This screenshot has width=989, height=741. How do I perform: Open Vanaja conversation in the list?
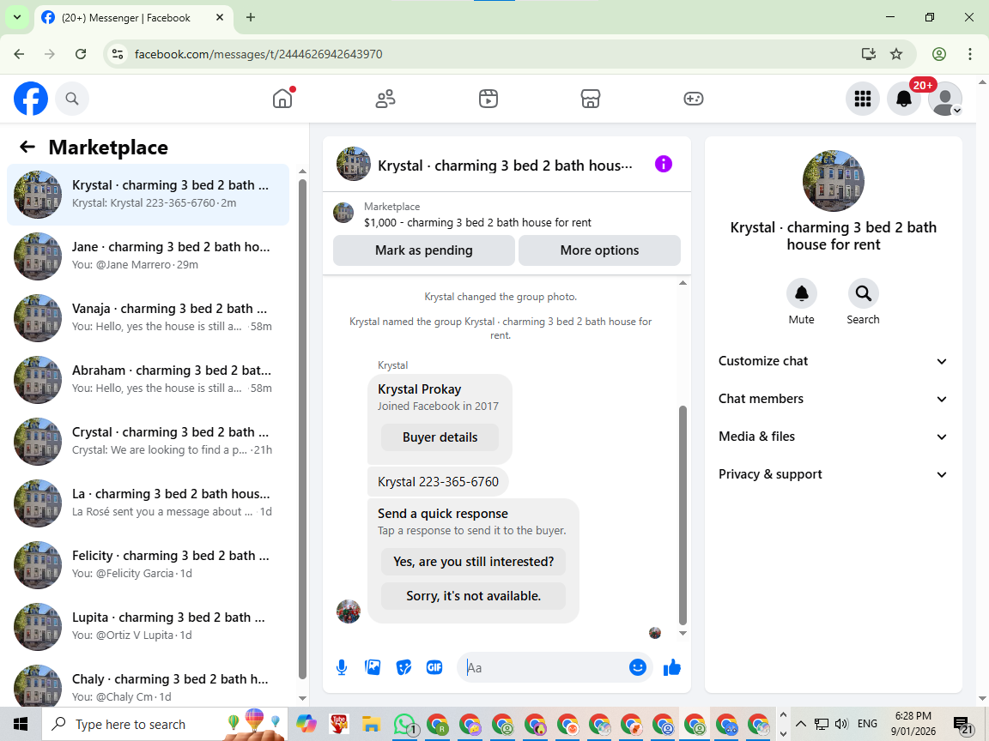click(x=149, y=317)
